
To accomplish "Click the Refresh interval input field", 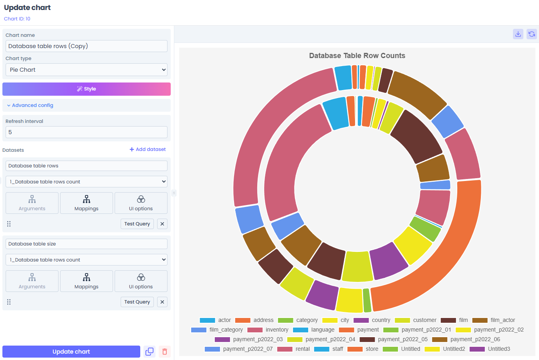I will [x=87, y=132].
